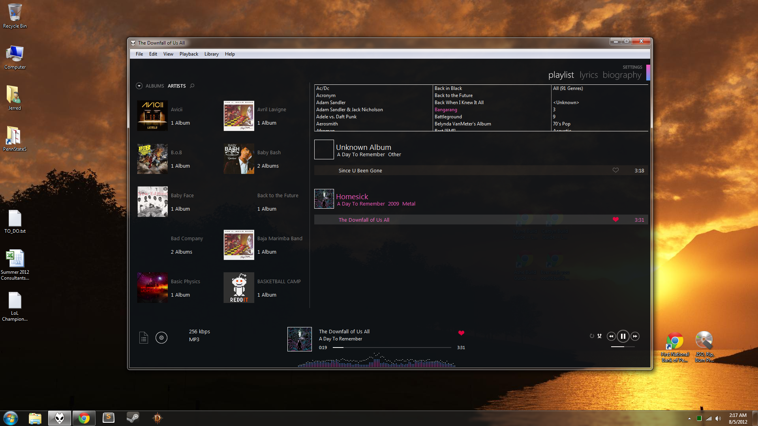Open Chrome from the taskbar
The image size is (758, 426).
tap(84, 418)
